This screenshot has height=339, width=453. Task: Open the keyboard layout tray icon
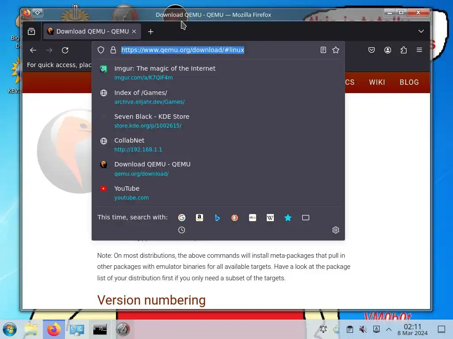coord(376,329)
